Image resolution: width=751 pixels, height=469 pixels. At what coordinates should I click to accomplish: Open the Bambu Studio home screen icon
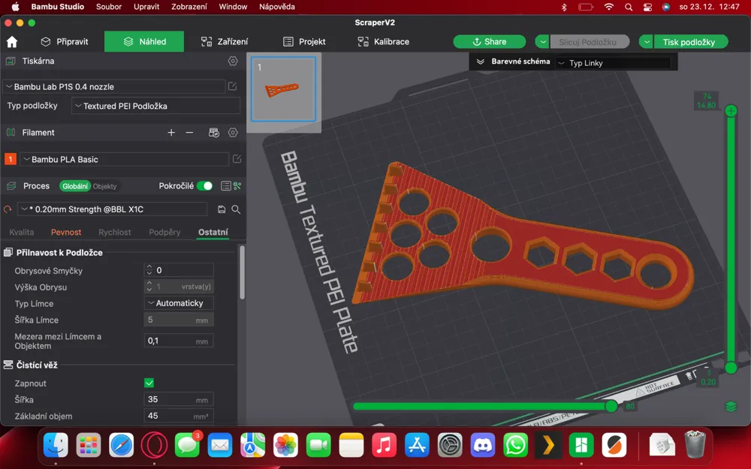point(12,41)
